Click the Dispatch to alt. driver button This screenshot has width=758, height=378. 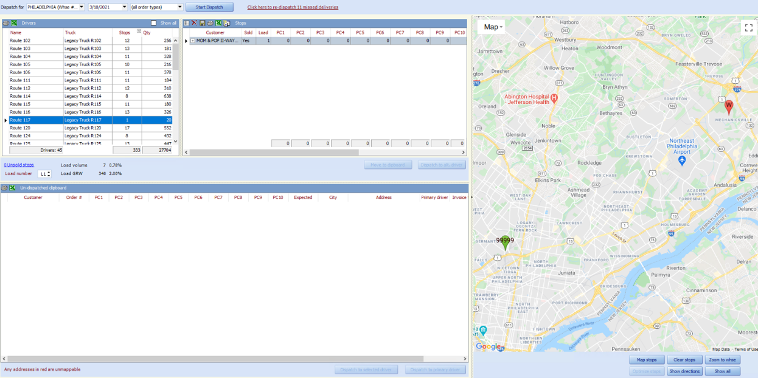(442, 165)
